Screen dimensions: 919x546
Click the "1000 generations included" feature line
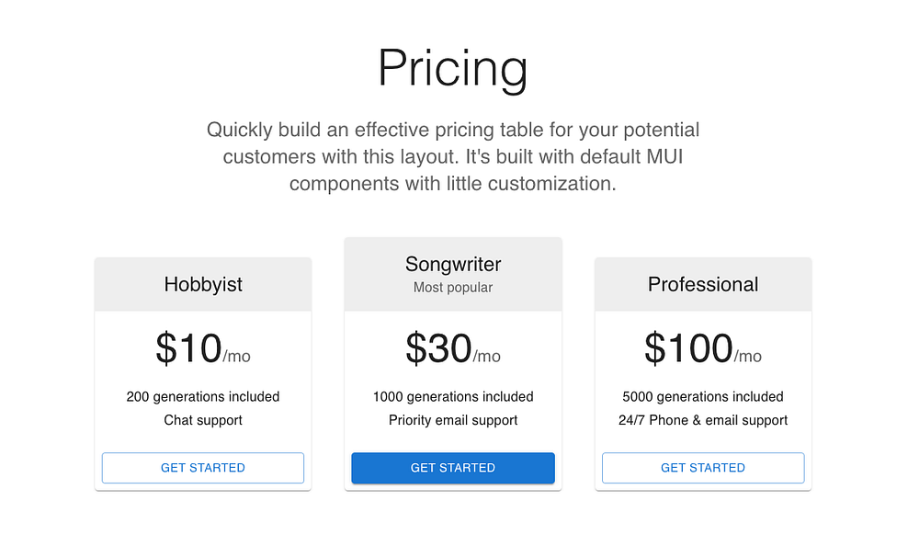click(x=453, y=397)
